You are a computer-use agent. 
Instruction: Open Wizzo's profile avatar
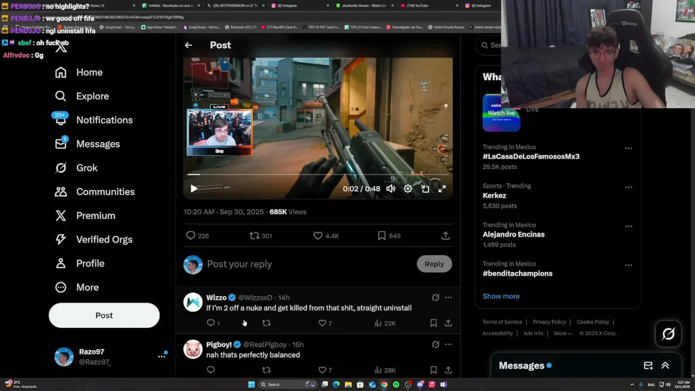coord(193,302)
